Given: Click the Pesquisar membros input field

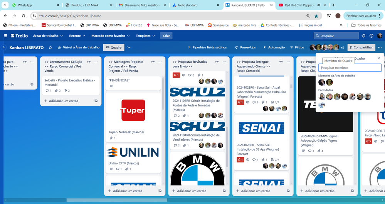Looking at the screenshot, I should [350, 68].
